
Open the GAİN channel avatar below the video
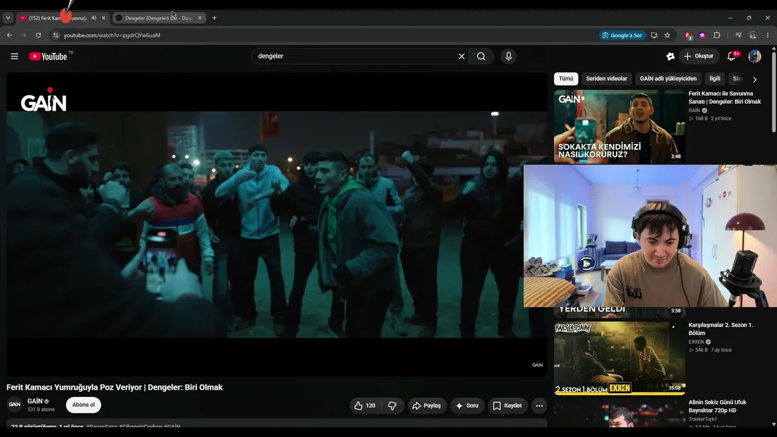15,405
